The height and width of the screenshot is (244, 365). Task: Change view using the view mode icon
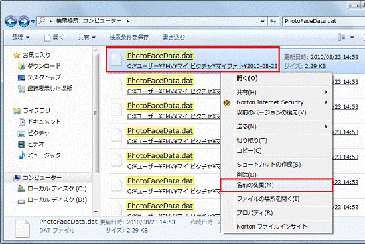(342, 37)
